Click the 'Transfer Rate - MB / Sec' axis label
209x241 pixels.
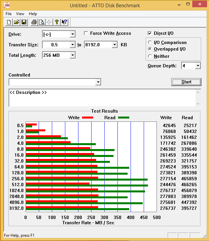[x=88, y=223]
